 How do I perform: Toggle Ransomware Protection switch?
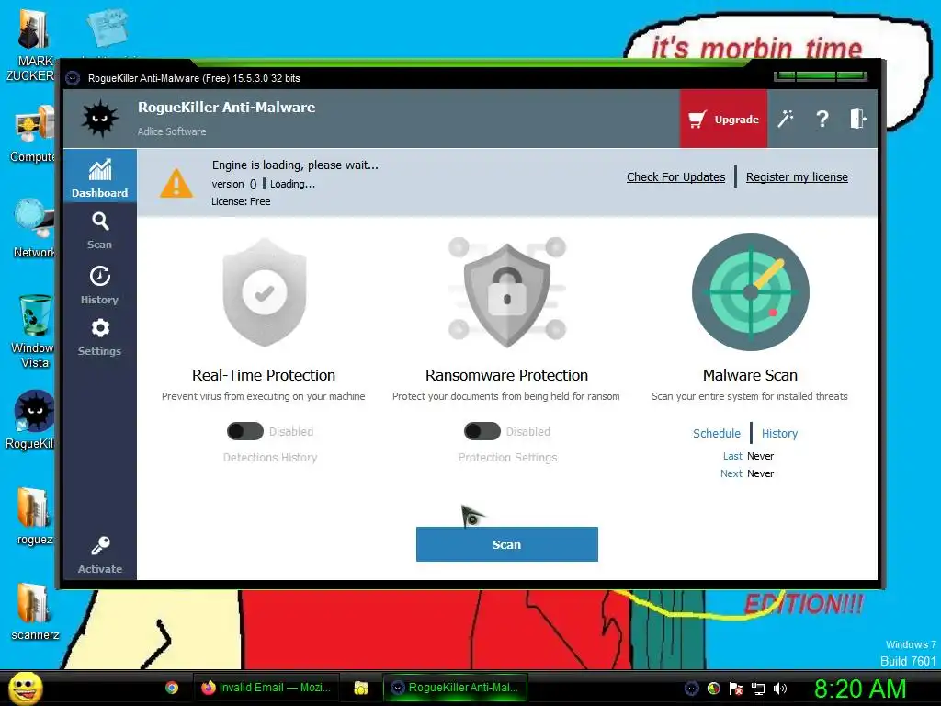pyautogui.click(x=482, y=431)
